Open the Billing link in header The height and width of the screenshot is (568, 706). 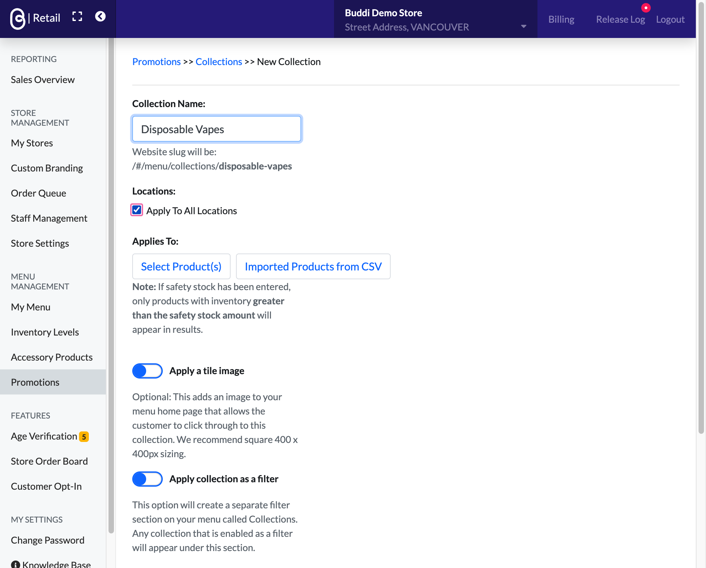(561, 19)
